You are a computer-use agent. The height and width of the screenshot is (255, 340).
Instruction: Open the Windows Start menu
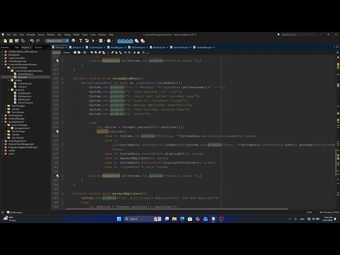[x=119, y=219]
